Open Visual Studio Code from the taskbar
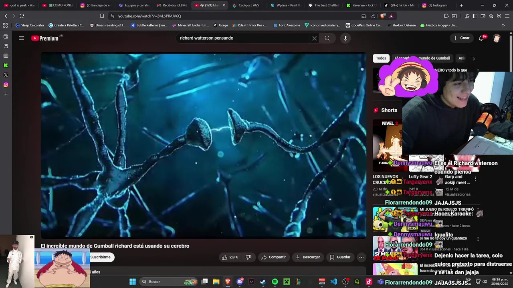 334,282
